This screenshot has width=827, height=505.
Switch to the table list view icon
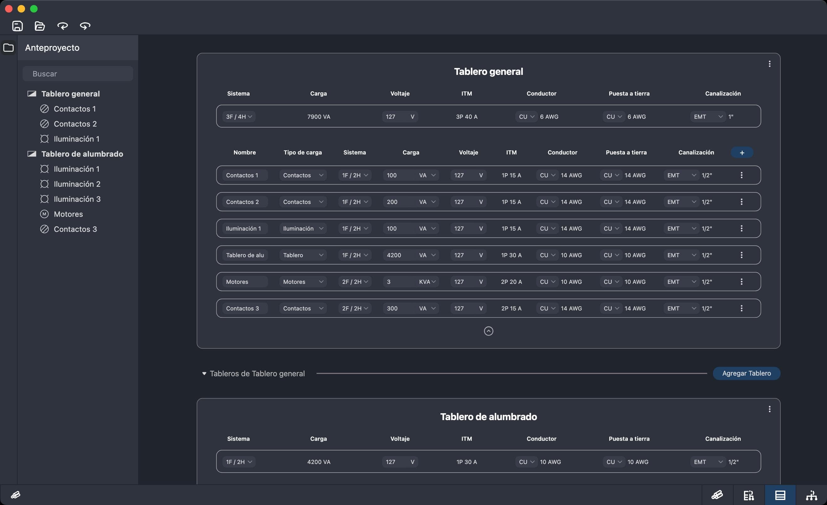[x=780, y=495]
